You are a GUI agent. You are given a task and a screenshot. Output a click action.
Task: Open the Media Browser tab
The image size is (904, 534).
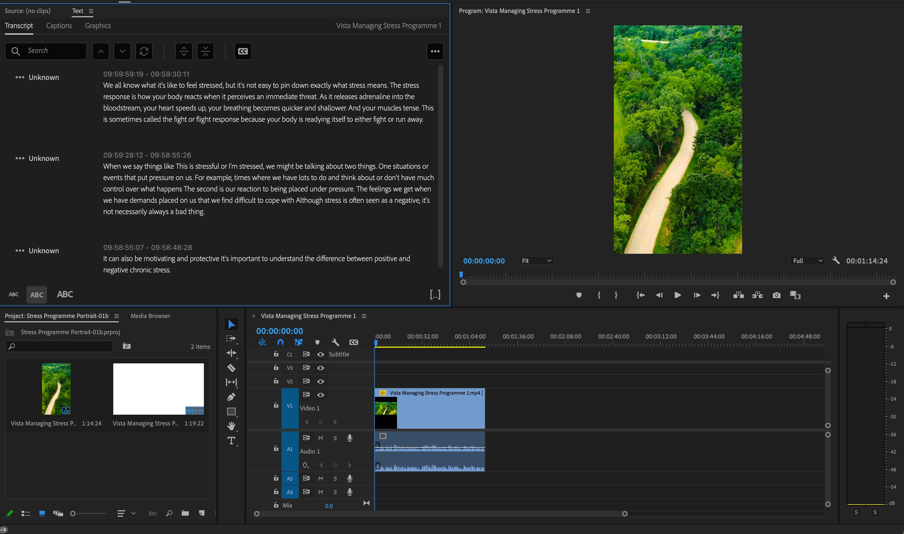point(150,316)
